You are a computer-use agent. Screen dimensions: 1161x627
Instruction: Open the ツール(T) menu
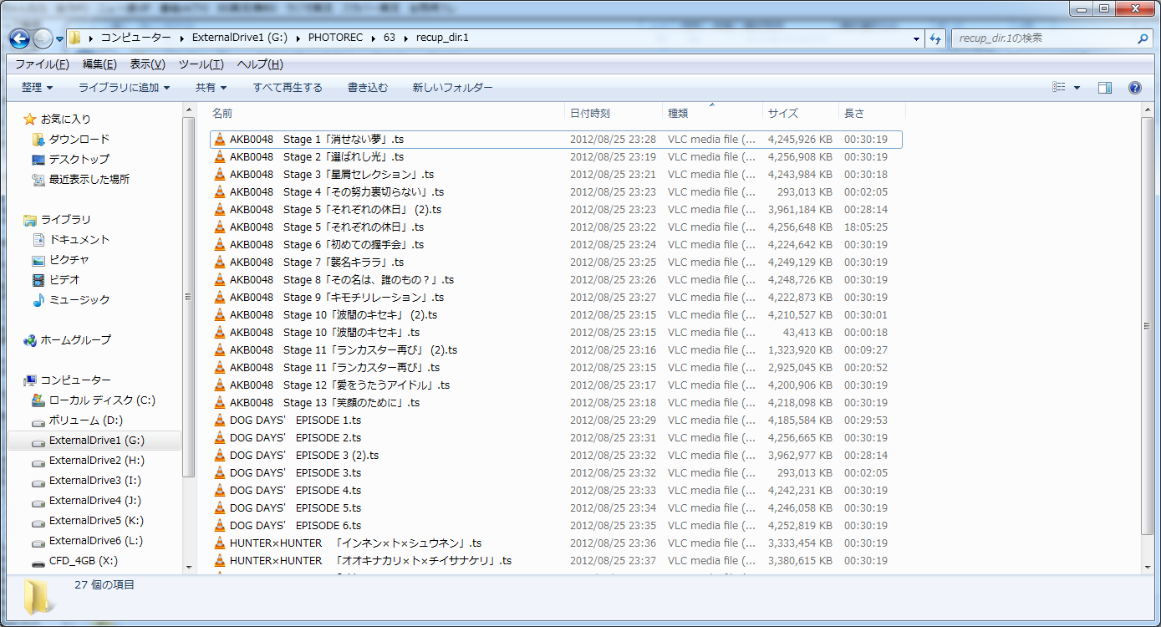pos(201,64)
